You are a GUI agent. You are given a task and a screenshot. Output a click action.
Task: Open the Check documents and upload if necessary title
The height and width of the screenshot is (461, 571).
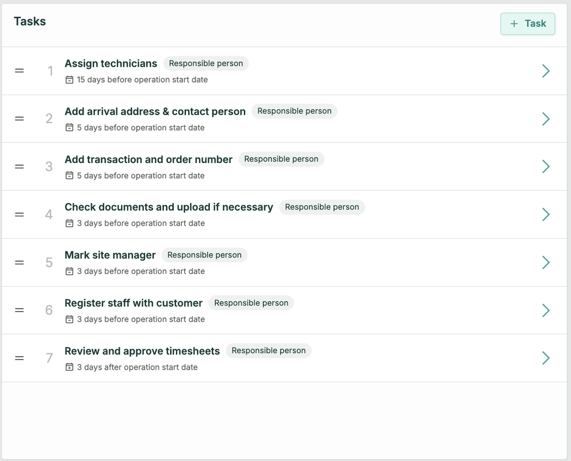pyautogui.click(x=169, y=207)
